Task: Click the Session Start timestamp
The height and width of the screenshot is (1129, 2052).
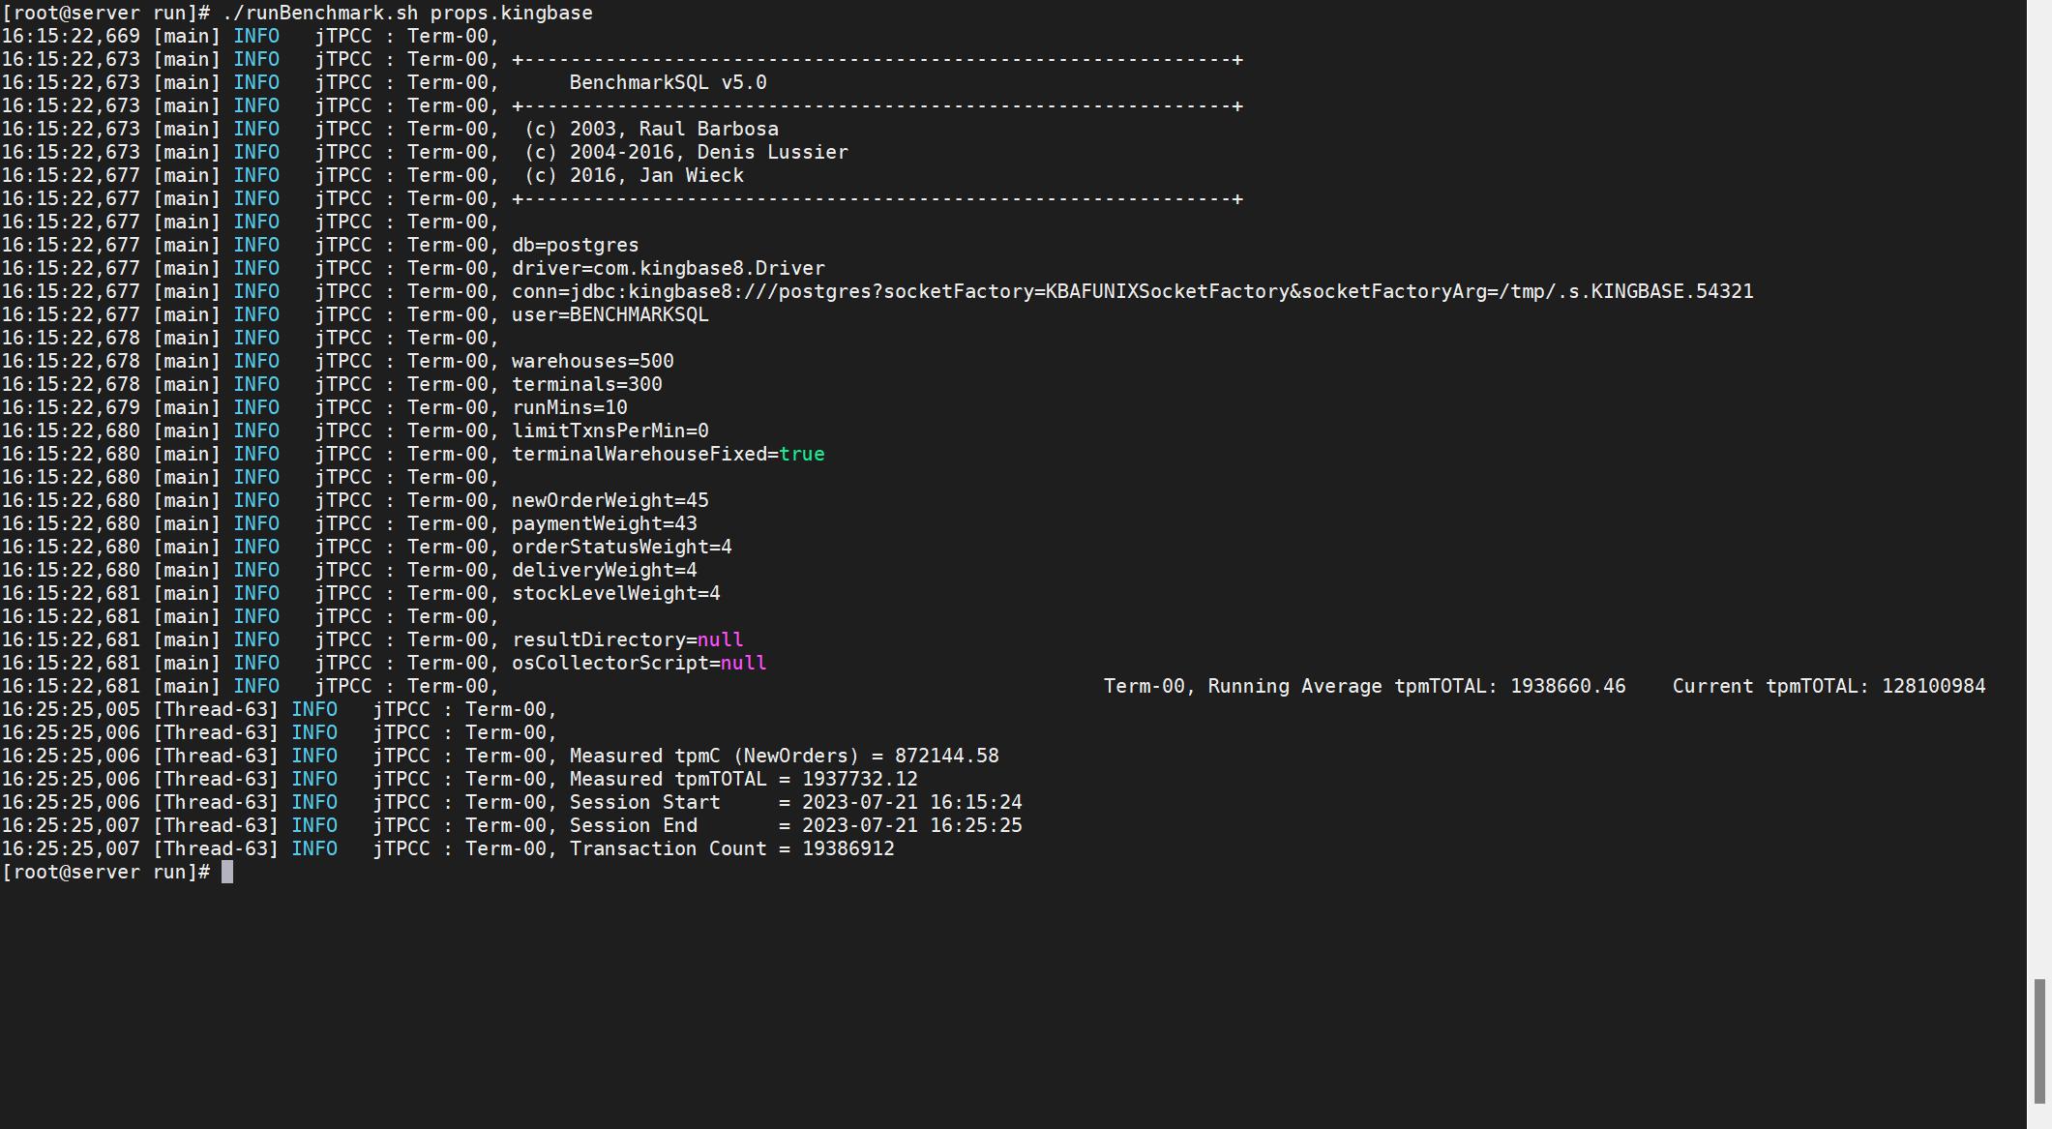Action: (x=911, y=802)
